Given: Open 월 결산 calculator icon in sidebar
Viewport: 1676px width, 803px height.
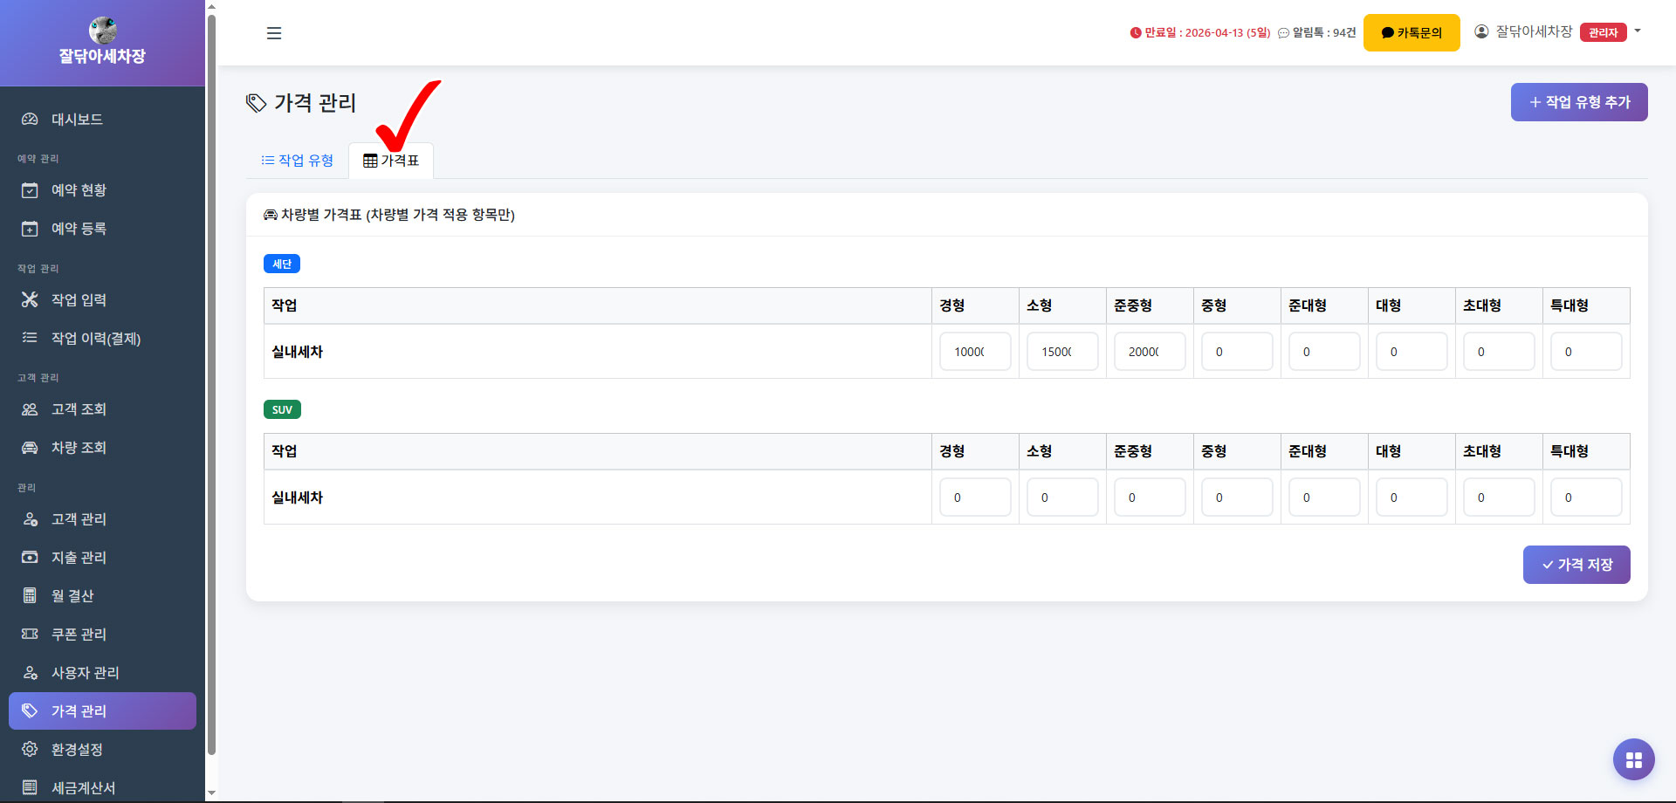Looking at the screenshot, I should point(30,596).
